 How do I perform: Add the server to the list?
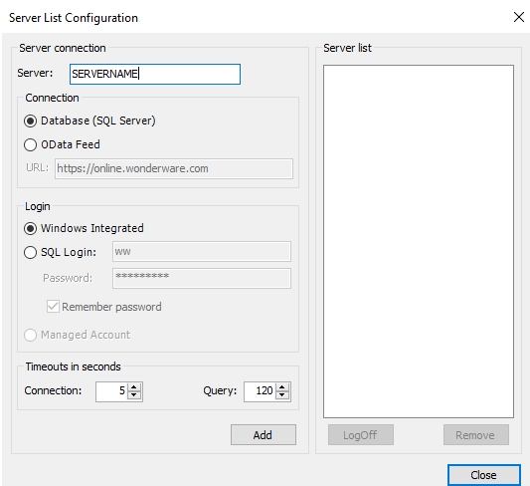click(x=264, y=435)
